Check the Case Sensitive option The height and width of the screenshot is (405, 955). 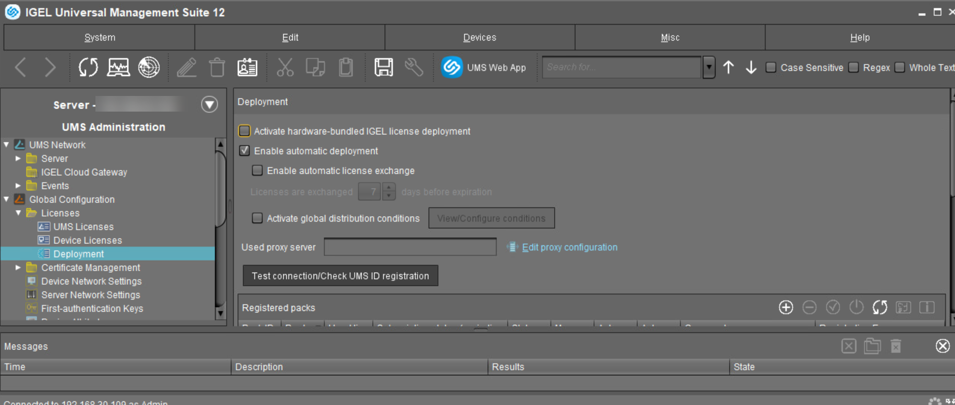[x=771, y=67]
